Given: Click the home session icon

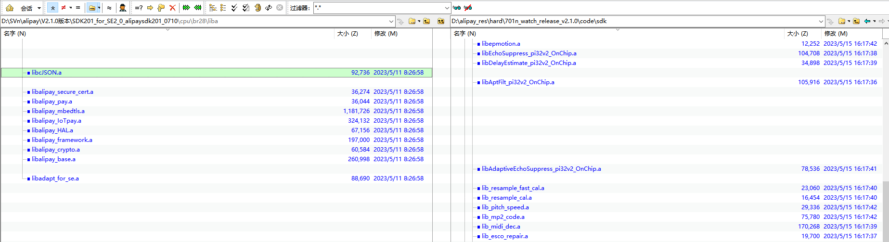Looking at the screenshot, I should [x=10, y=8].
